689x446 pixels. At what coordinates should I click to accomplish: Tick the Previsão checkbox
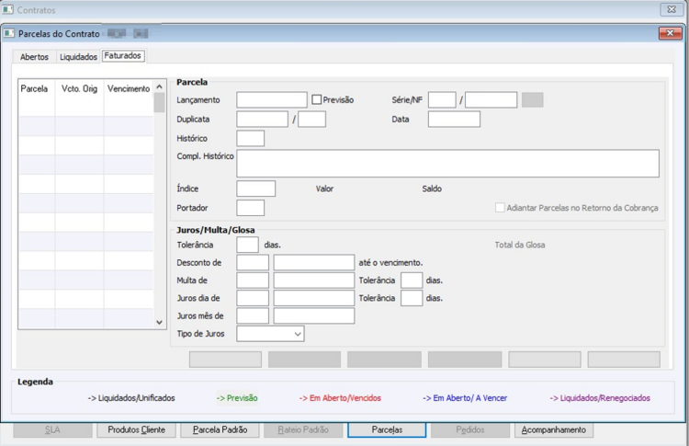point(316,100)
